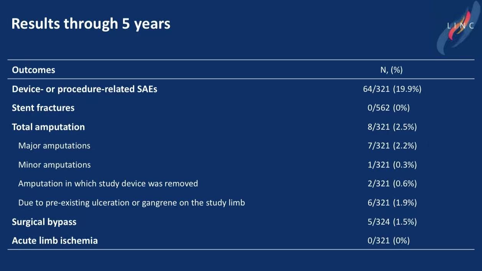Viewport: 482px width, 271px height.
Task: Select the 'Total amputation' row label
Action: (x=48, y=127)
